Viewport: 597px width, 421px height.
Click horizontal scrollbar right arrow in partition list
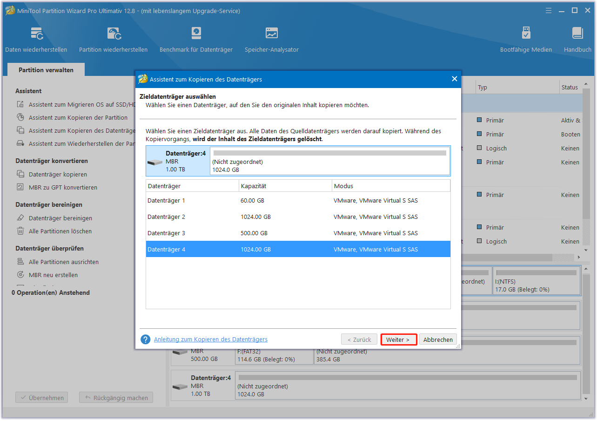click(579, 257)
